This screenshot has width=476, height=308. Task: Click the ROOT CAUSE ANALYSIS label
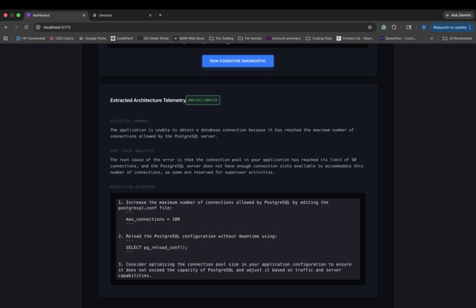coord(132,150)
